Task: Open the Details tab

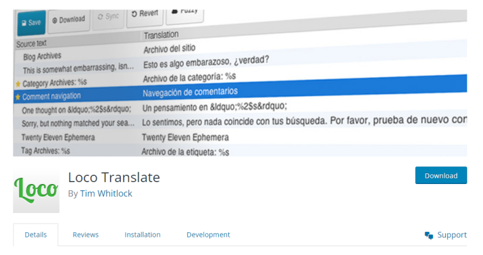Action: point(36,235)
